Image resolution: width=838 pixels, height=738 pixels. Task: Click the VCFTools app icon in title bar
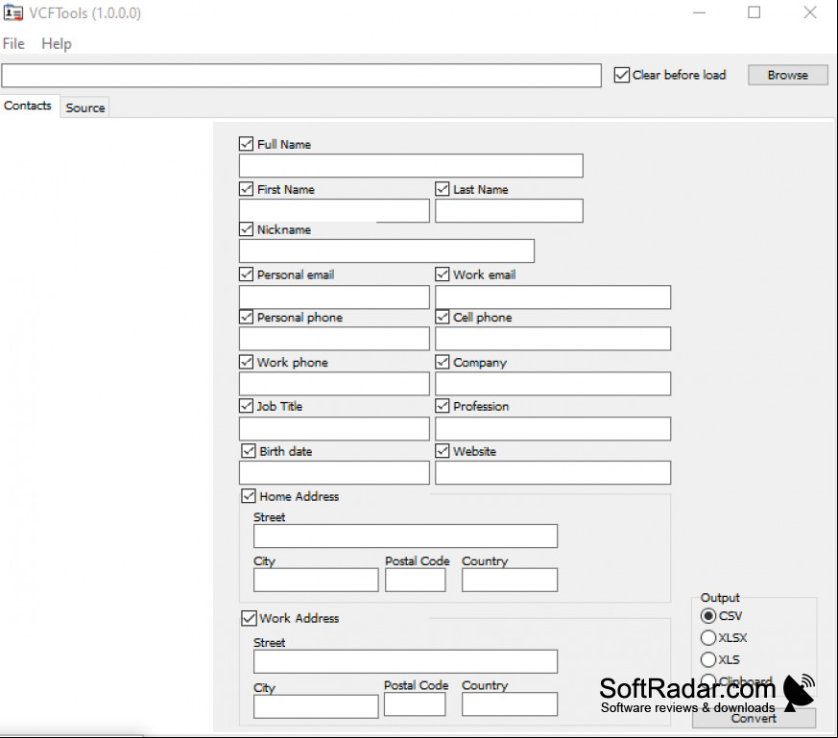(13, 12)
